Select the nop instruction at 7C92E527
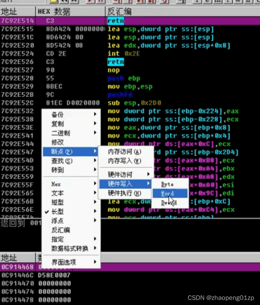Screen dimensions: 260x305 click(x=113, y=70)
